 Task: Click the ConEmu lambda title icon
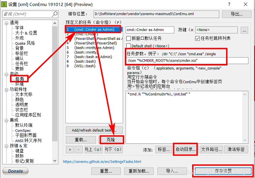pos(4,4)
